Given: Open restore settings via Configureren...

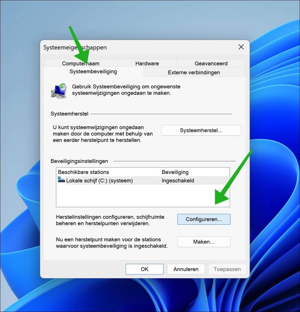Looking at the screenshot, I should (x=204, y=219).
